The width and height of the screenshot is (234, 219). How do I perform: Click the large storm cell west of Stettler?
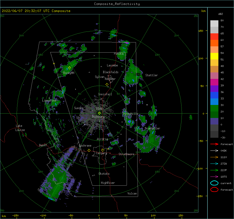coord(132,75)
